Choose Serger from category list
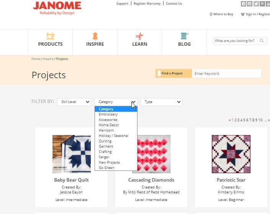The image size is (270, 214). point(116,157)
